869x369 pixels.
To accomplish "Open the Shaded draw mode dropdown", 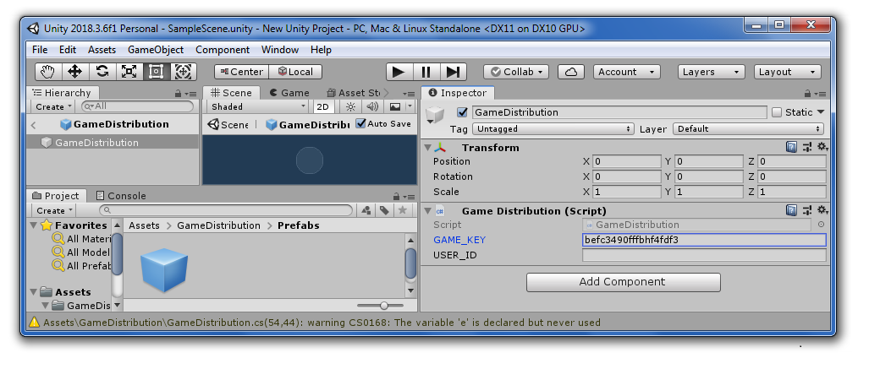I will (x=258, y=106).
